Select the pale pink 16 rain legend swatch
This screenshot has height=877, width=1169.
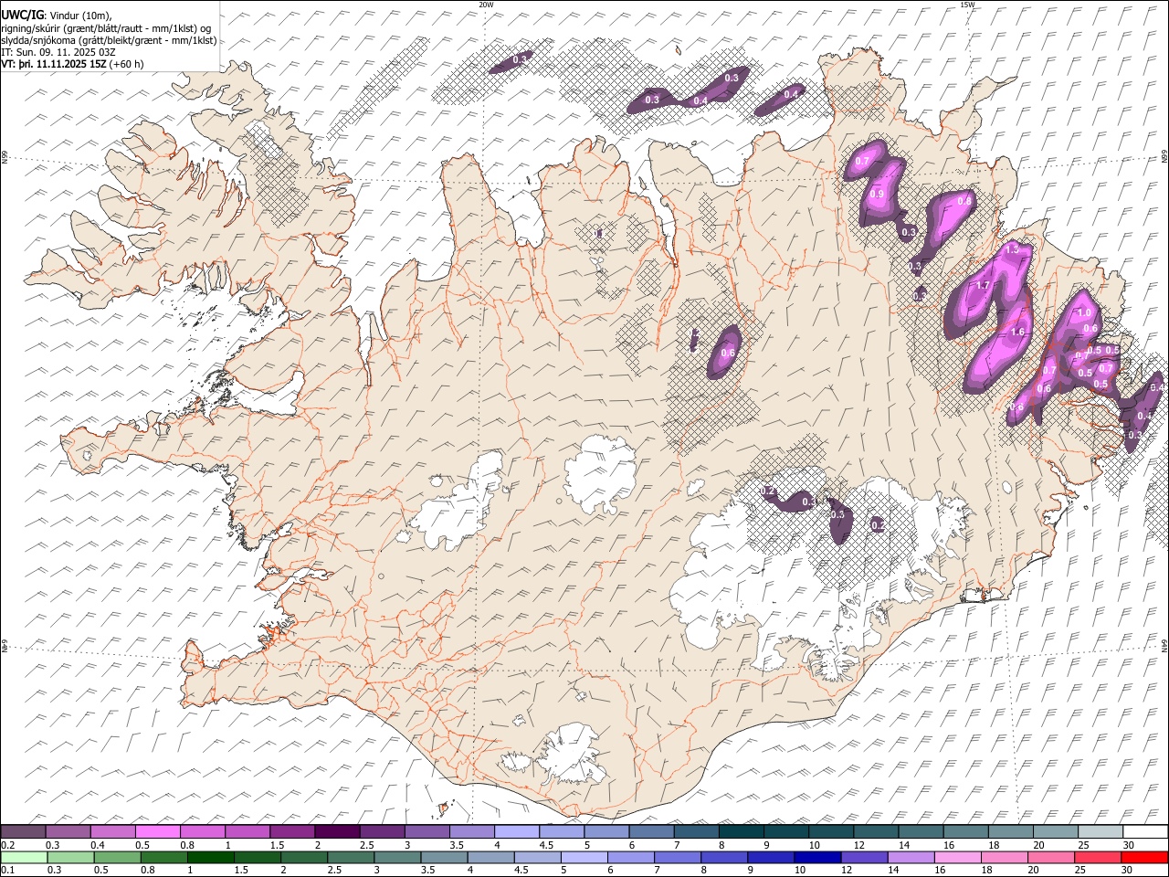coord(957,857)
